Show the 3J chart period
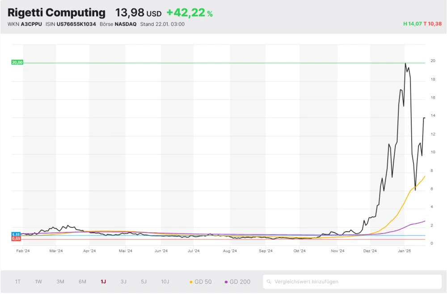 pos(123,281)
